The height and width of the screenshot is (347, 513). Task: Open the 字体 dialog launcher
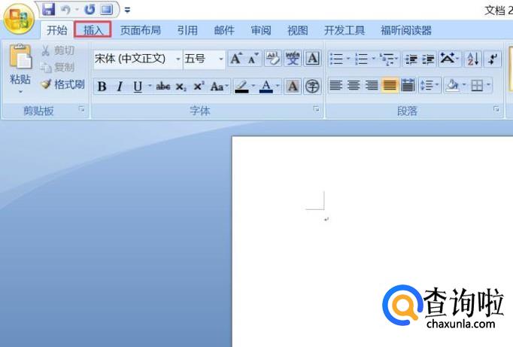317,109
